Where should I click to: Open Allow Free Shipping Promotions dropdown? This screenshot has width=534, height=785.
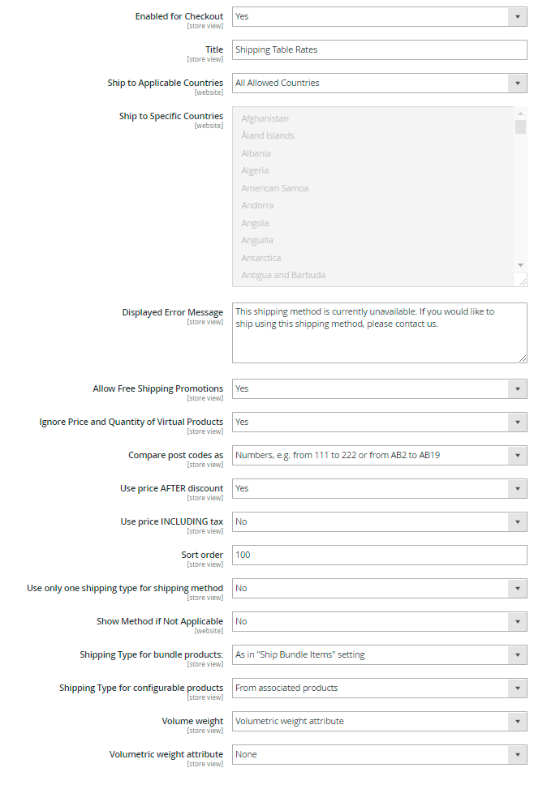click(x=379, y=388)
